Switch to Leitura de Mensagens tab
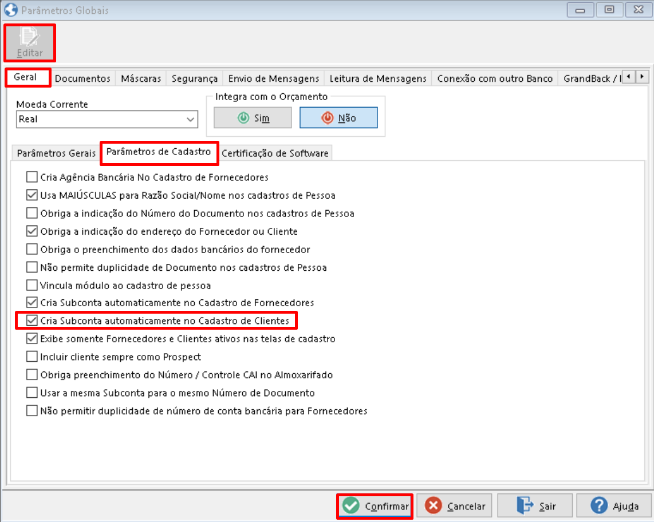 point(378,78)
